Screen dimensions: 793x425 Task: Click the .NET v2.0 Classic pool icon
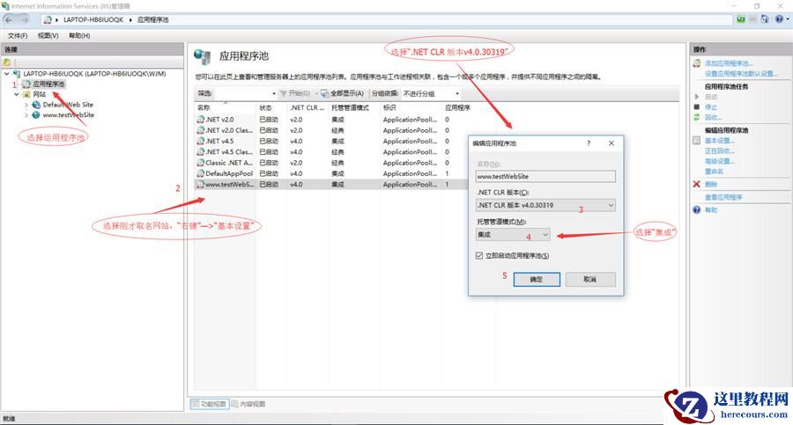pyautogui.click(x=201, y=130)
